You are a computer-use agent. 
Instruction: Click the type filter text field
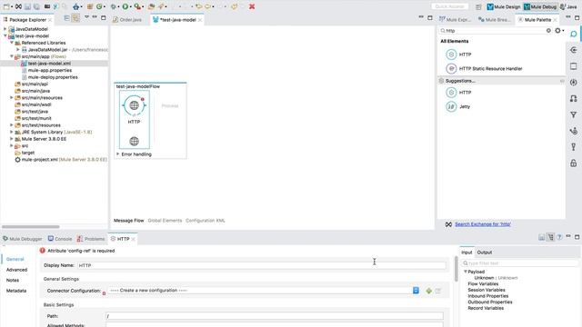(x=519, y=263)
